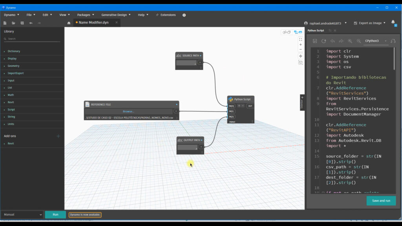Screen dimensions: 402x226
Task: Select the Python engine CPython3 dropdown
Action: click(376, 41)
